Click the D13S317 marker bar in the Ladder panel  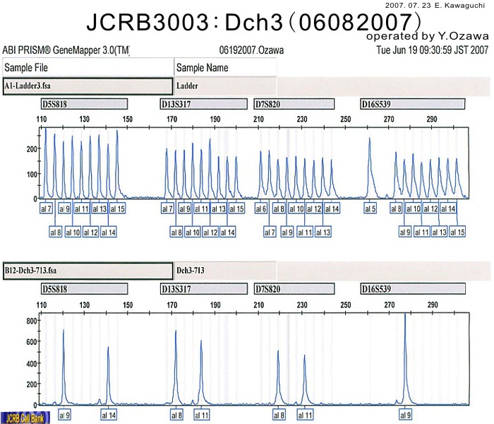click(x=205, y=105)
